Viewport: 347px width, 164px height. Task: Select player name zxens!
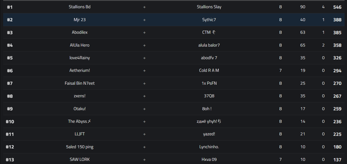[x=80, y=96]
